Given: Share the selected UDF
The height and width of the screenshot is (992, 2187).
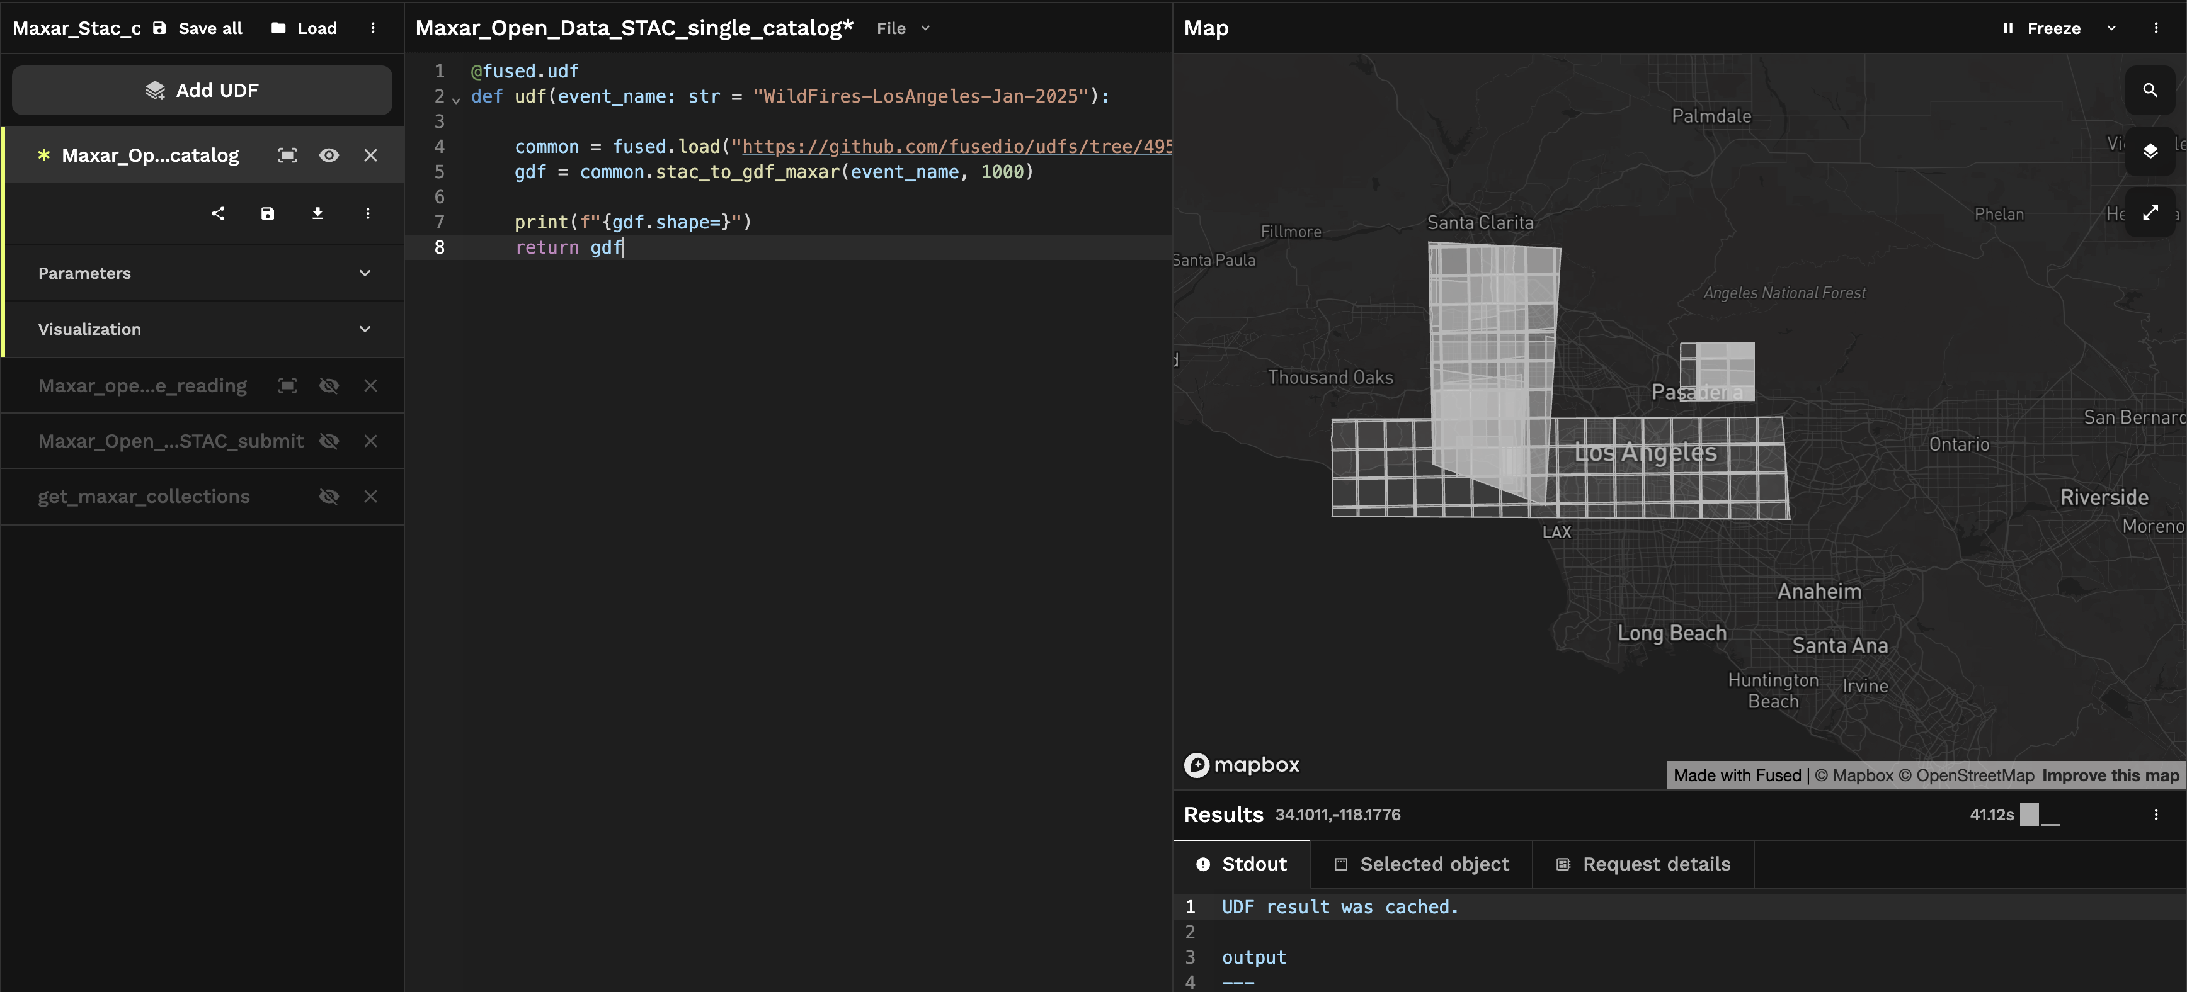Looking at the screenshot, I should (x=218, y=213).
